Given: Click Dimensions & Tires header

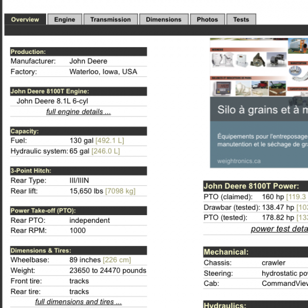Looking at the screenshot, I should pos(79,251).
